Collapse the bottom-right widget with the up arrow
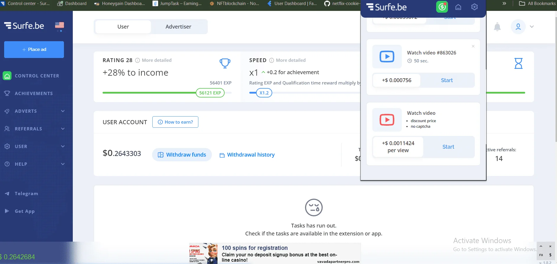 click(x=541, y=246)
